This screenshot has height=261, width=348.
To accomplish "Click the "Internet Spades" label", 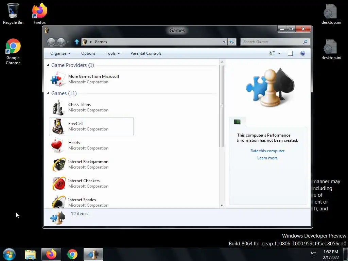I will [82, 200].
